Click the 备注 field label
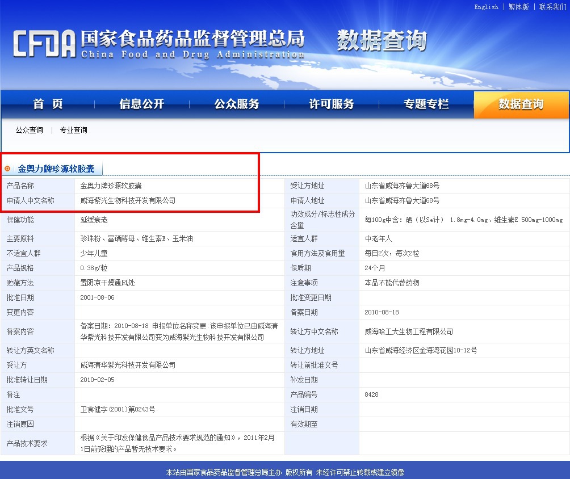Image resolution: width=570 pixels, height=479 pixels. [x=13, y=394]
